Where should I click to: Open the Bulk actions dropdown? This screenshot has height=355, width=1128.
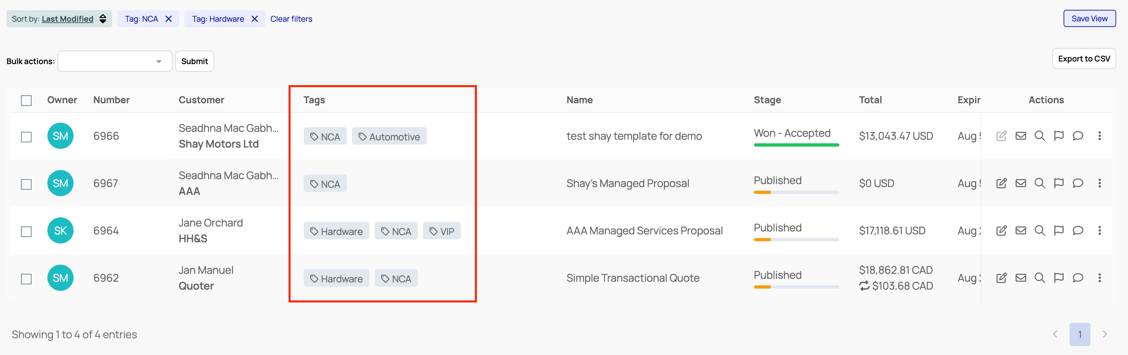pos(115,61)
